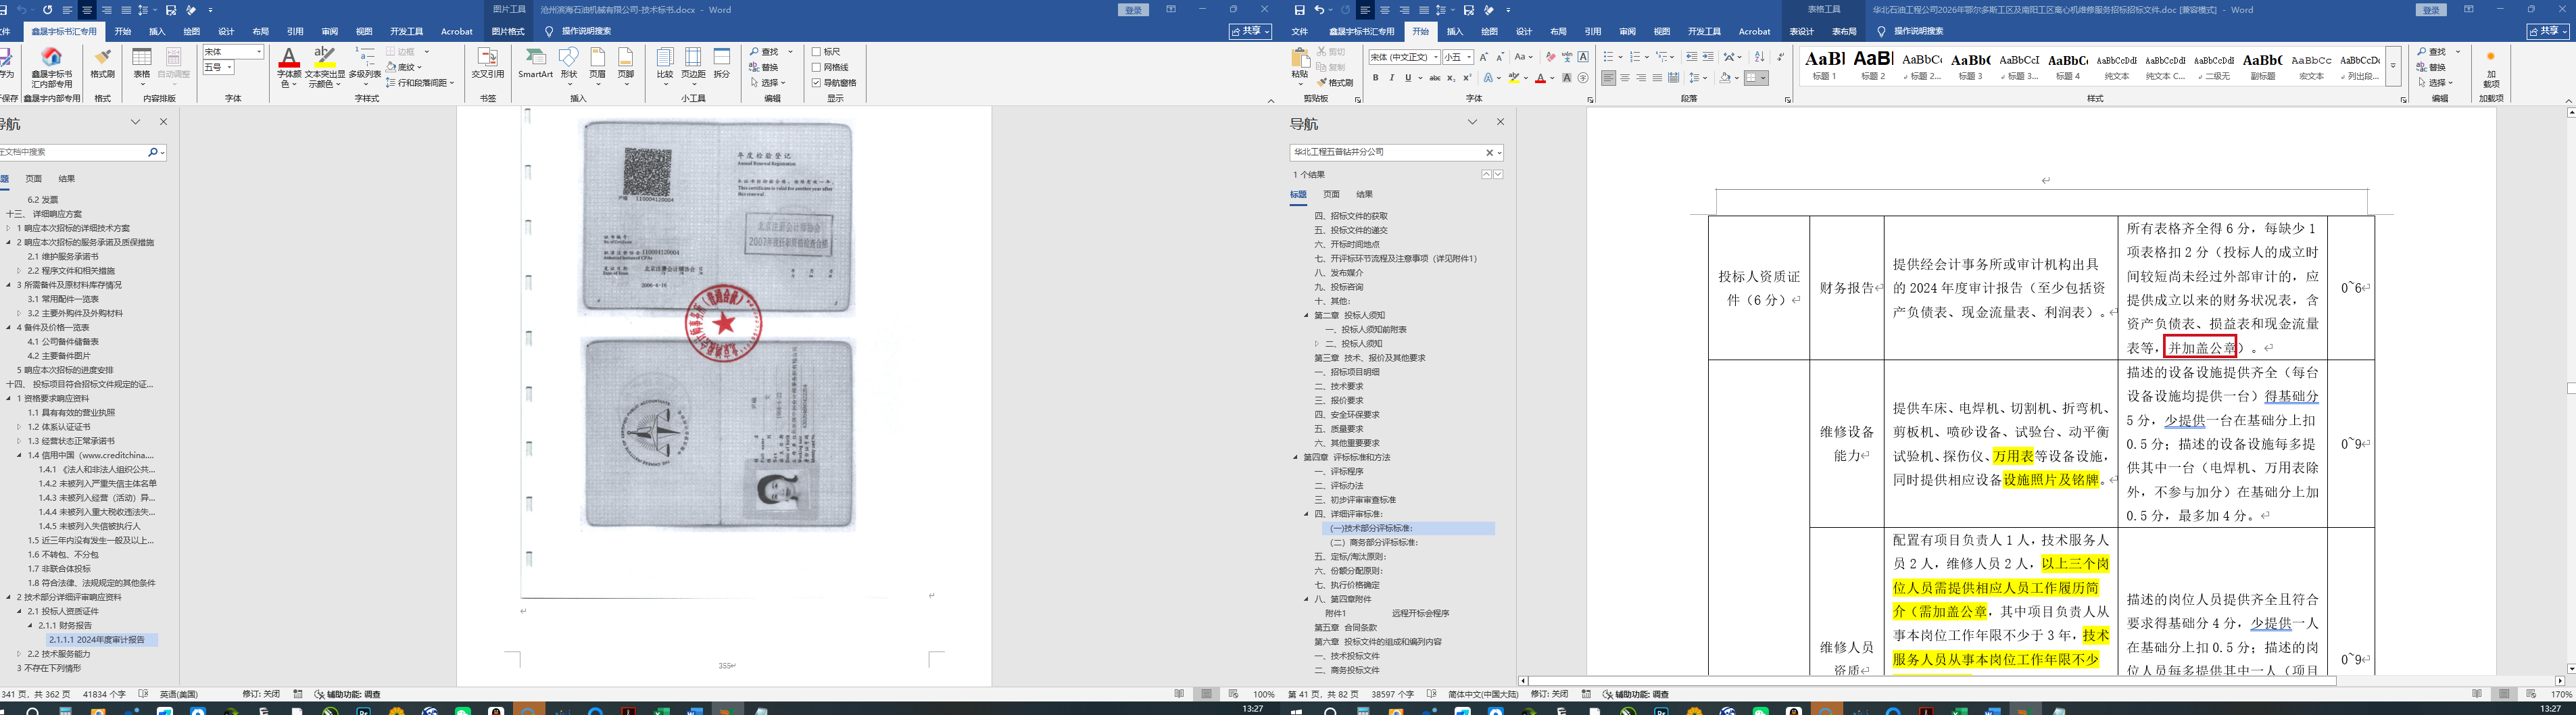The width and height of the screenshot is (2576, 715).
Task: Toggle show paragraph marks in right window
Action: [1780, 57]
